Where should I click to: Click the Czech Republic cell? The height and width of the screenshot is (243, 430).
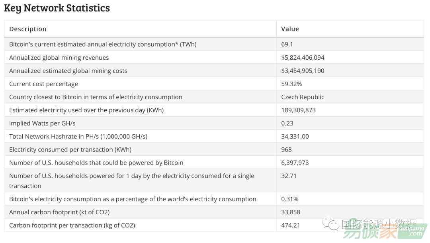coord(303,97)
